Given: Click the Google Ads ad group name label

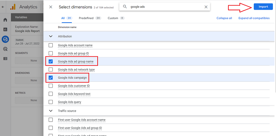Looking at the screenshot, I should click(76, 61).
